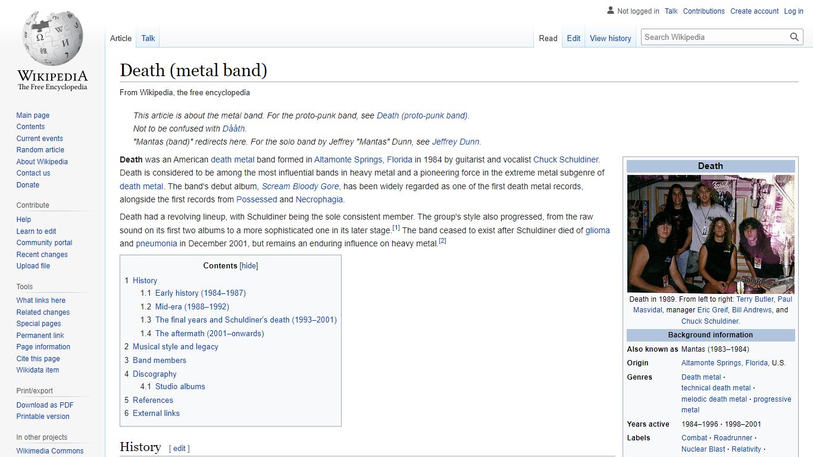Open Learn to edit link
The image size is (813, 457).
(x=36, y=231)
